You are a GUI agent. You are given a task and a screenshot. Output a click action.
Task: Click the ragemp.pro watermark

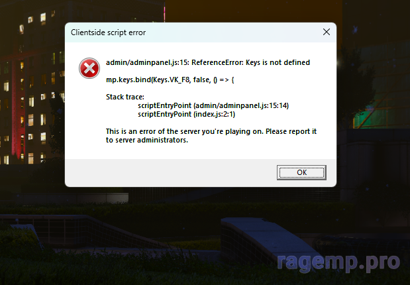[338, 262]
